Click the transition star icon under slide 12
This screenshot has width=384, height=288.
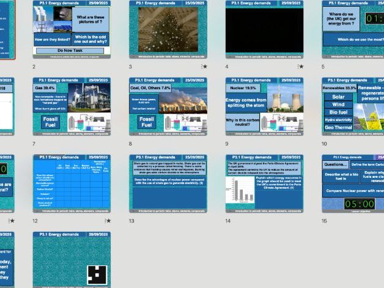coord(108,221)
